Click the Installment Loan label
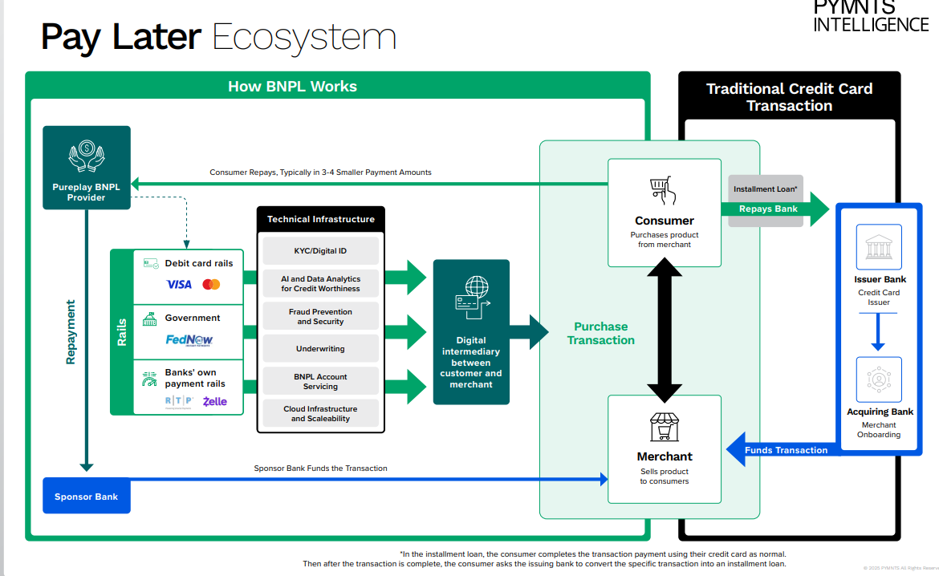939x576 pixels. 765,189
